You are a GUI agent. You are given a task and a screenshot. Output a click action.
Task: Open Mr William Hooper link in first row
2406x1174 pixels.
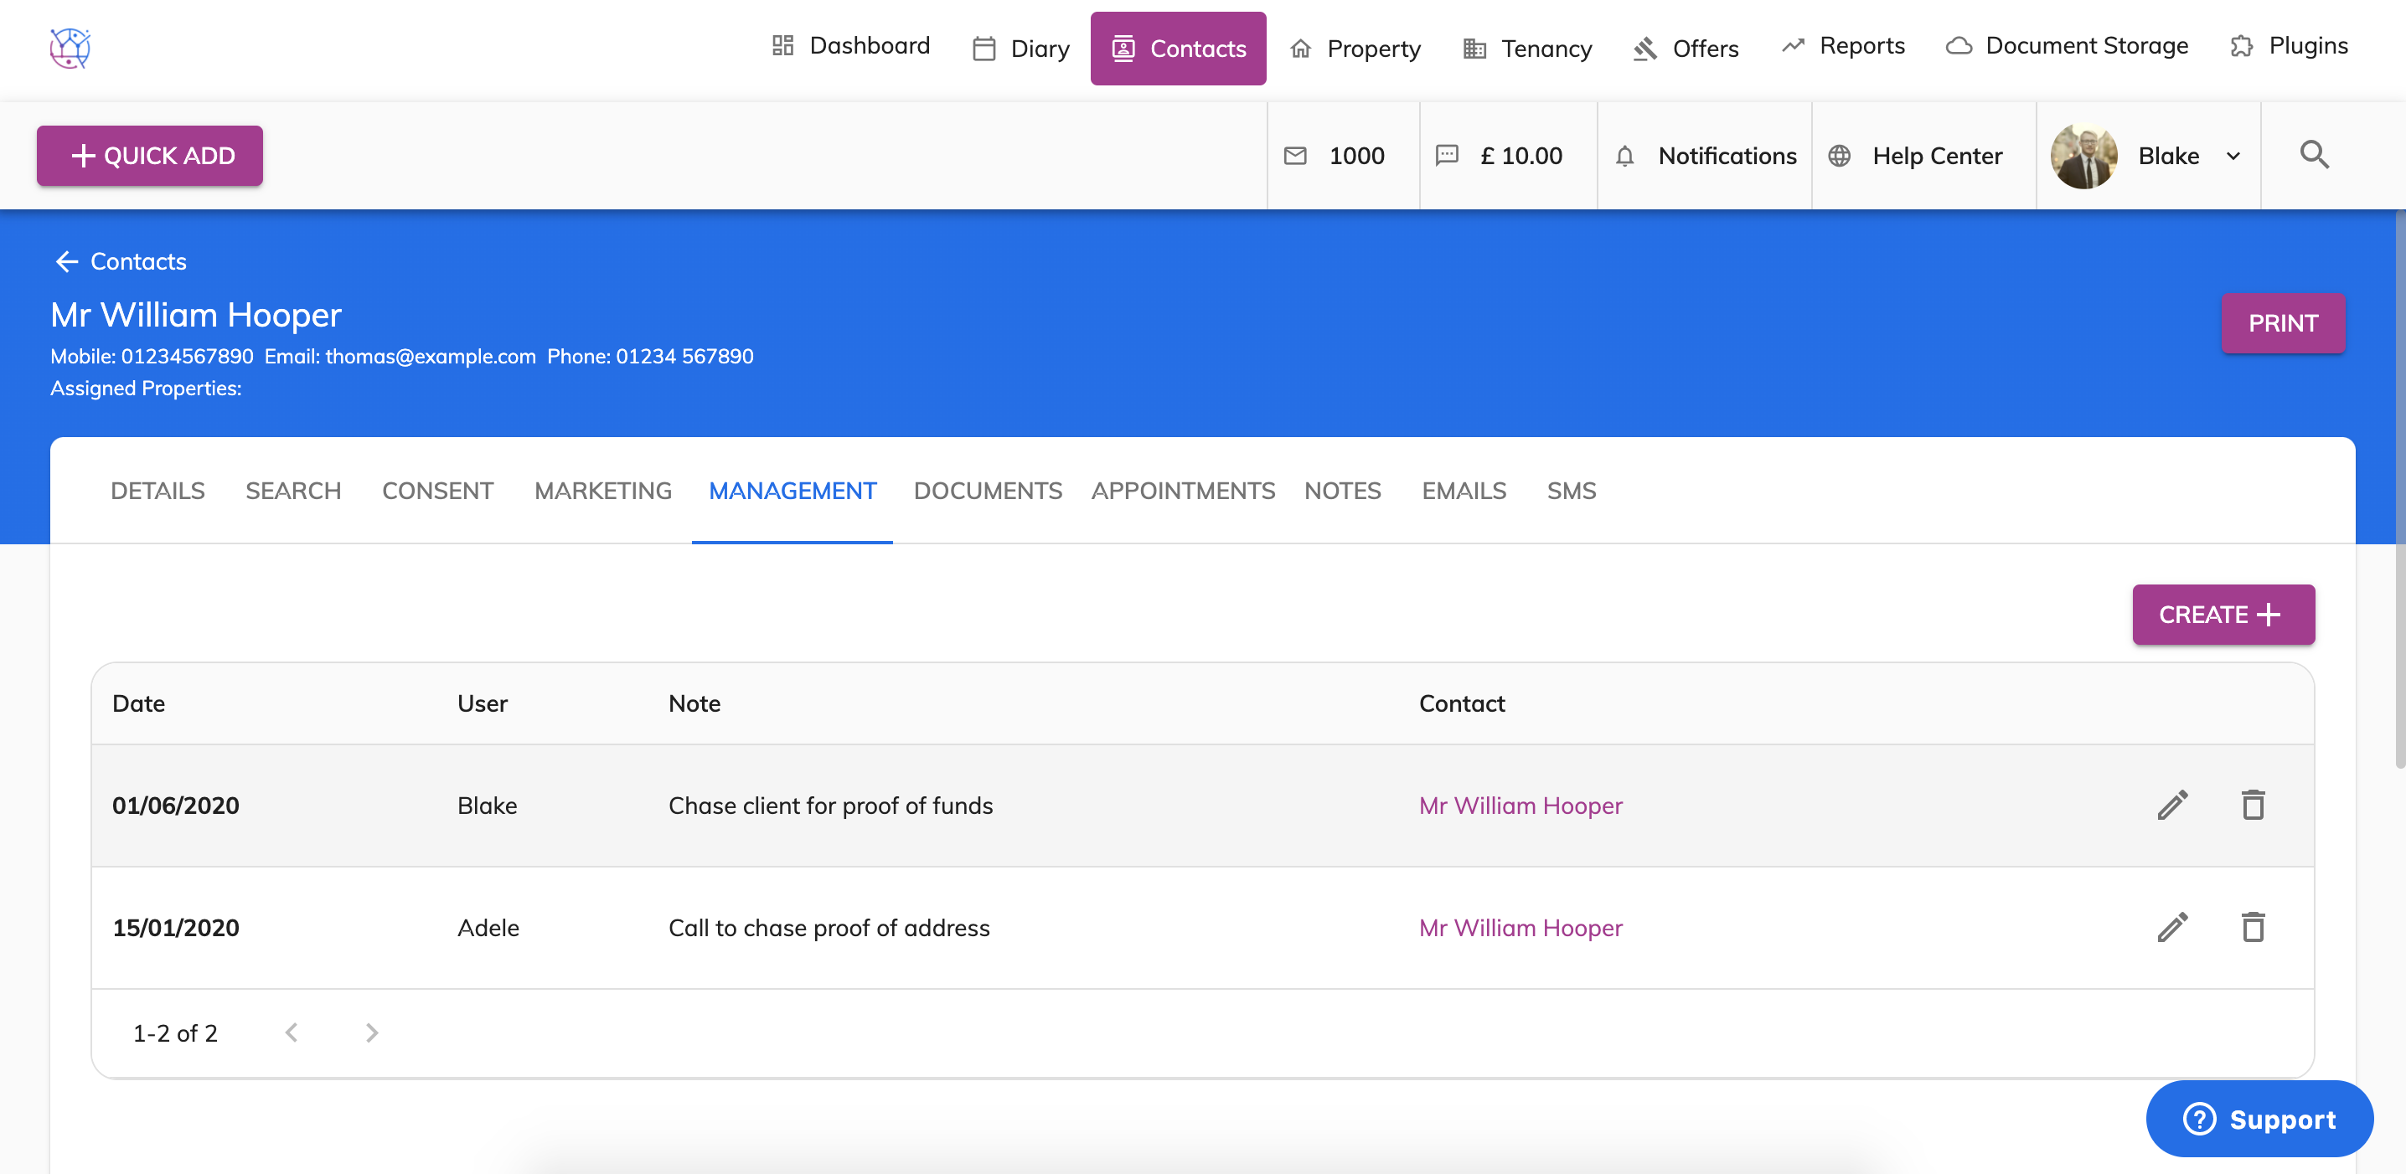[1520, 805]
